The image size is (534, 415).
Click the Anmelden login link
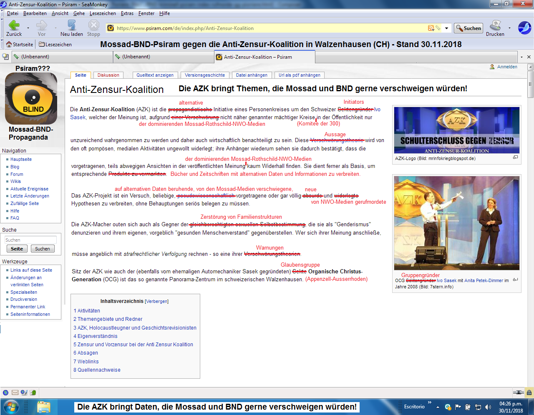[507, 67]
